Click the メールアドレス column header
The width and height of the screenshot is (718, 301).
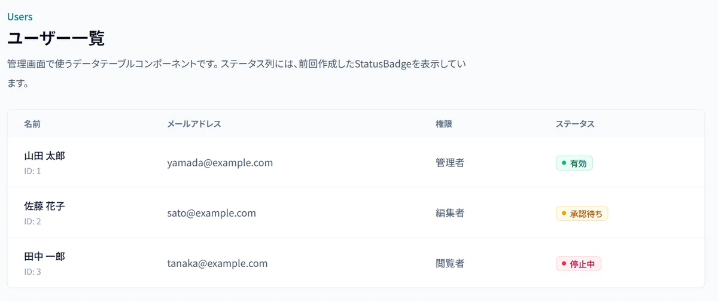click(x=194, y=124)
